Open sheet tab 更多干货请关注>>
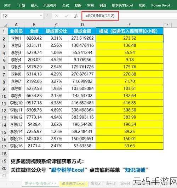The height and width of the screenshot is (188, 177). click(40, 183)
